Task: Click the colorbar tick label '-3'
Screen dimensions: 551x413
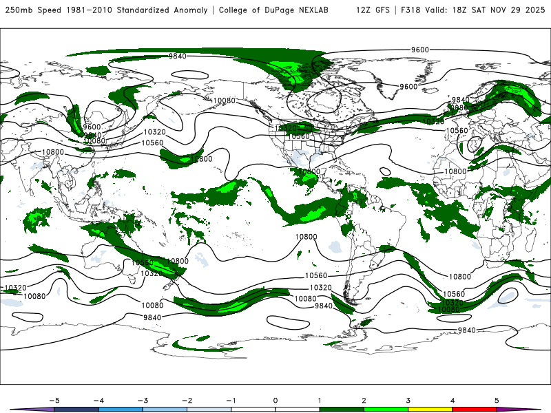Action: coord(143,401)
